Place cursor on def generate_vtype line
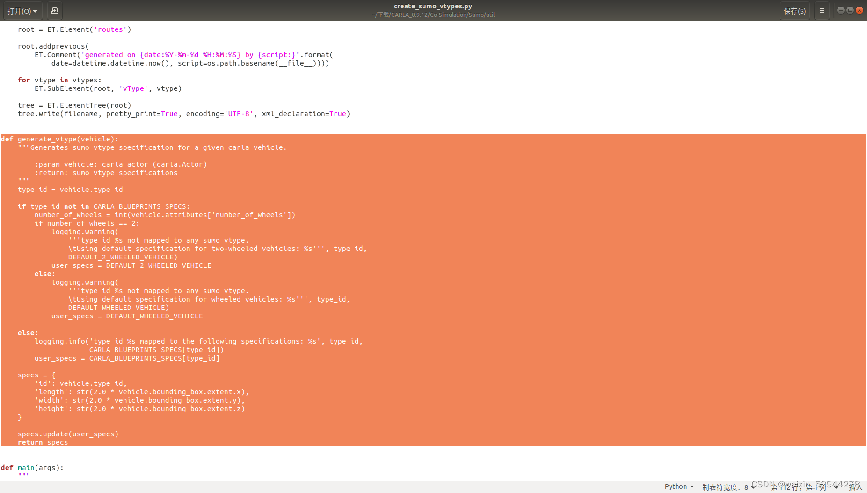 [x=68, y=139]
